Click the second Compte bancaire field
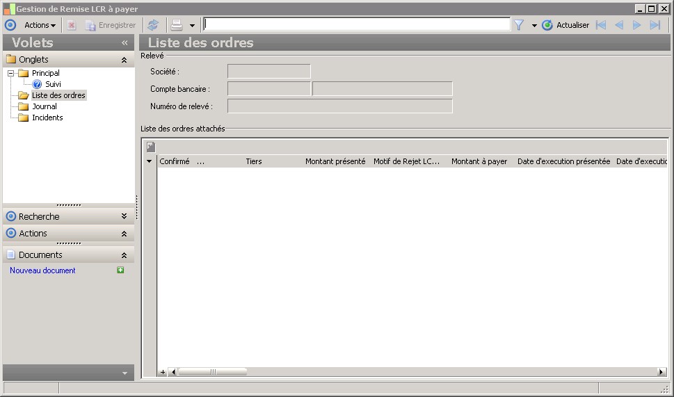This screenshot has height=397, width=674. (x=382, y=88)
